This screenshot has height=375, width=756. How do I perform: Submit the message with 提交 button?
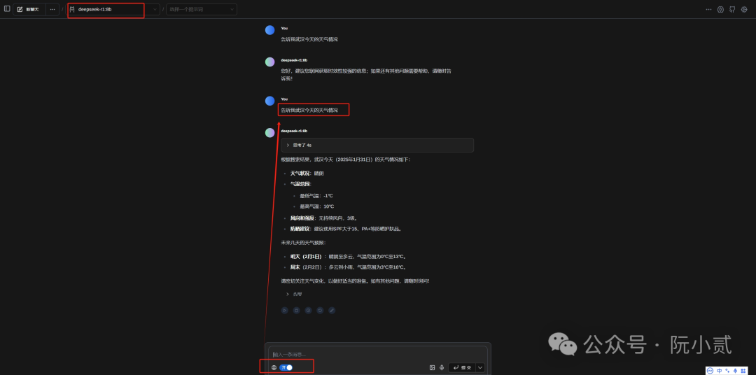point(462,367)
